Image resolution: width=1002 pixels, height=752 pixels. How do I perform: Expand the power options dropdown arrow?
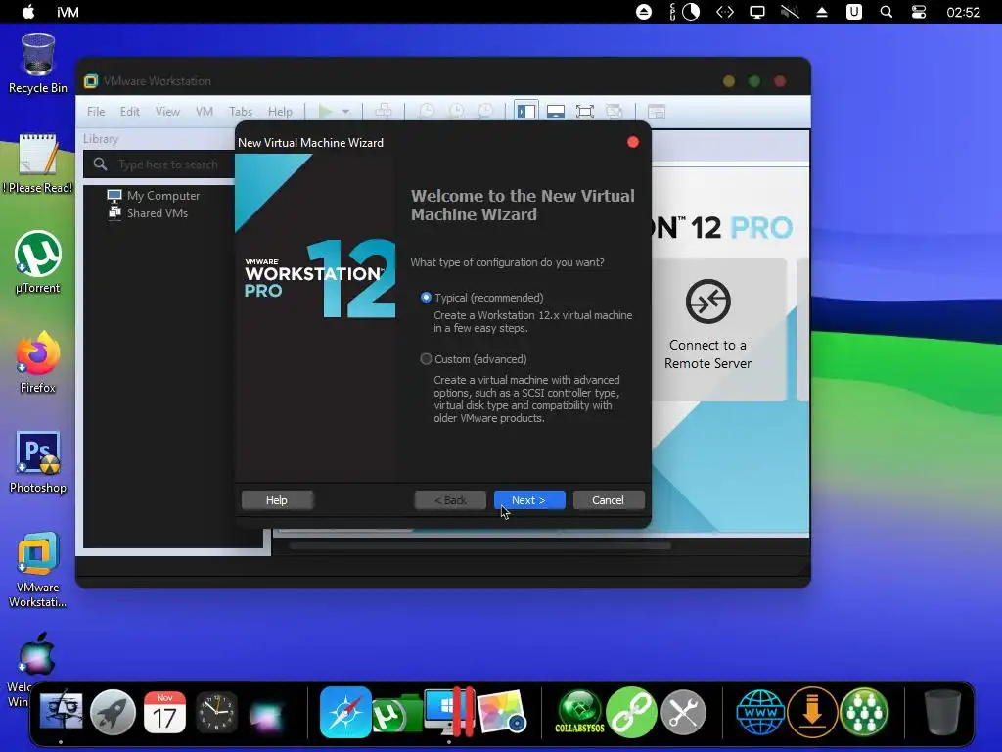(x=345, y=112)
